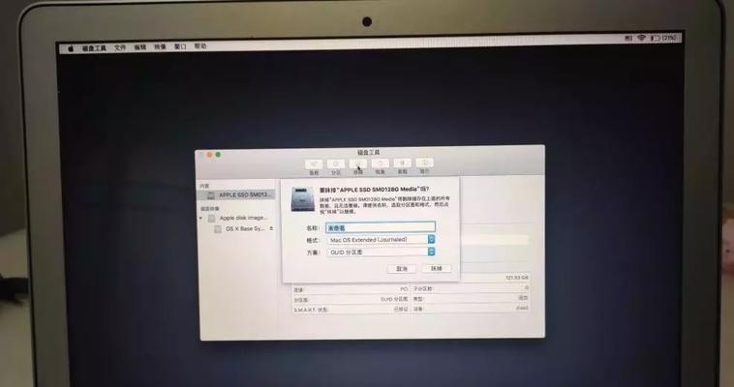Click the 取消 (Cancel) button
The height and width of the screenshot is (387, 734).
pyautogui.click(x=402, y=269)
